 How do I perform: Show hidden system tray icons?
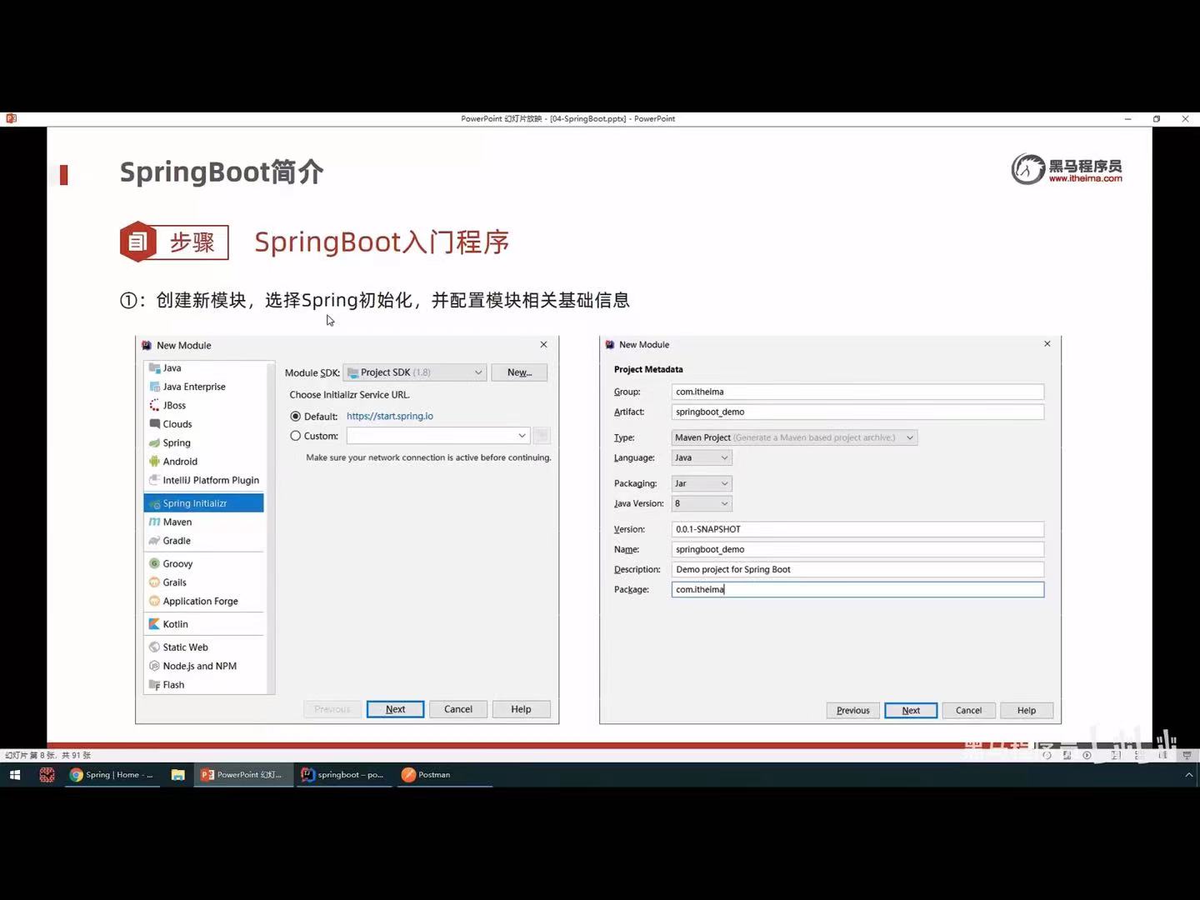(x=1189, y=775)
